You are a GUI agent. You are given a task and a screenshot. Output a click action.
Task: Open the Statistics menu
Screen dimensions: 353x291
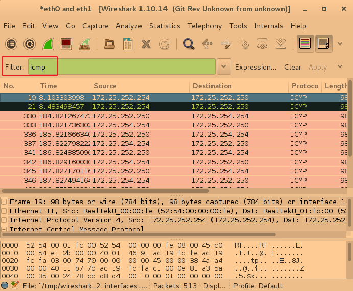coord(164,26)
